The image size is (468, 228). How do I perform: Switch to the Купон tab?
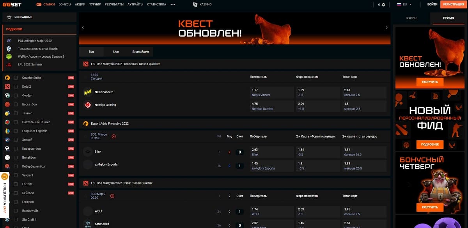[x=411, y=18]
